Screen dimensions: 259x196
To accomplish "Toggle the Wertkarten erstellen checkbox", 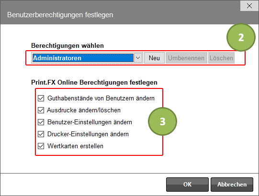I will [41, 146].
